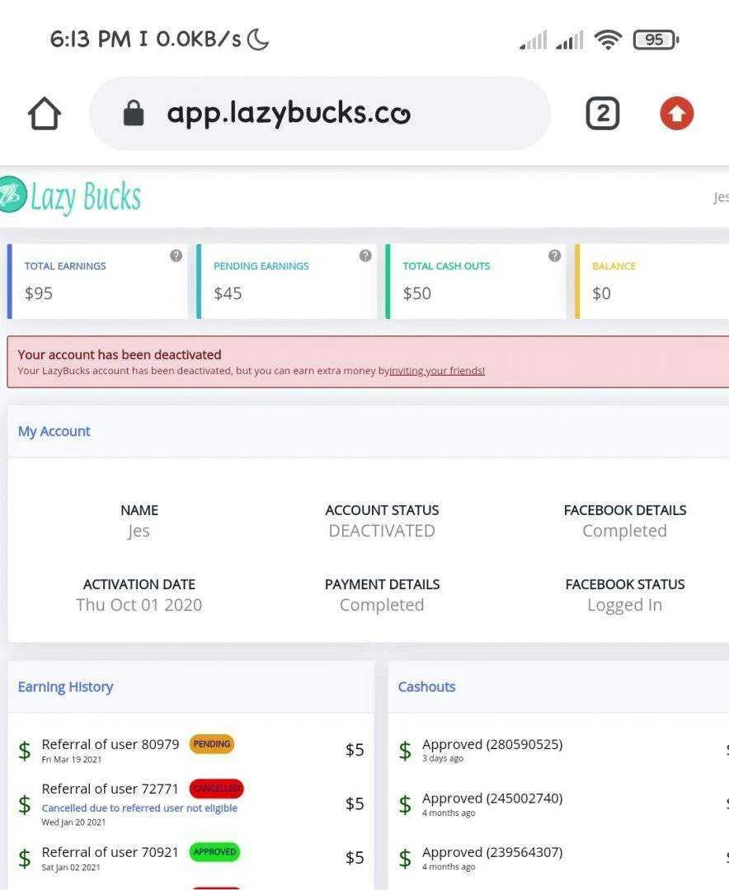
Task: Tap the app.lazybucks.co address bar
Action: pyautogui.click(x=320, y=114)
